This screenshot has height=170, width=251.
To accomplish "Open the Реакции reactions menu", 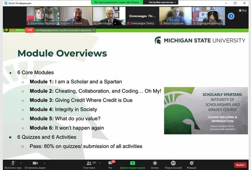I will coord(191,165).
